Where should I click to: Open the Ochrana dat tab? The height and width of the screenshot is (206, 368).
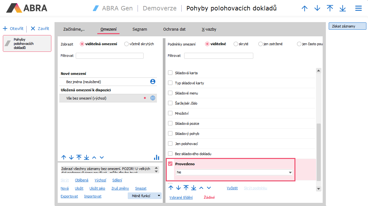point(174,29)
